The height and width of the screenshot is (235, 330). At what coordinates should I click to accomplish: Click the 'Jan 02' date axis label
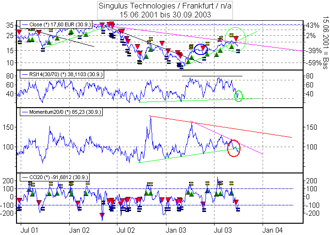(x=79, y=230)
